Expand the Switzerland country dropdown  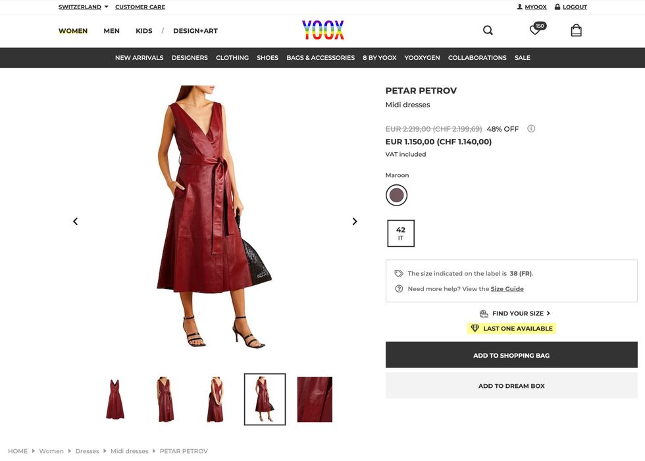tap(106, 7)
